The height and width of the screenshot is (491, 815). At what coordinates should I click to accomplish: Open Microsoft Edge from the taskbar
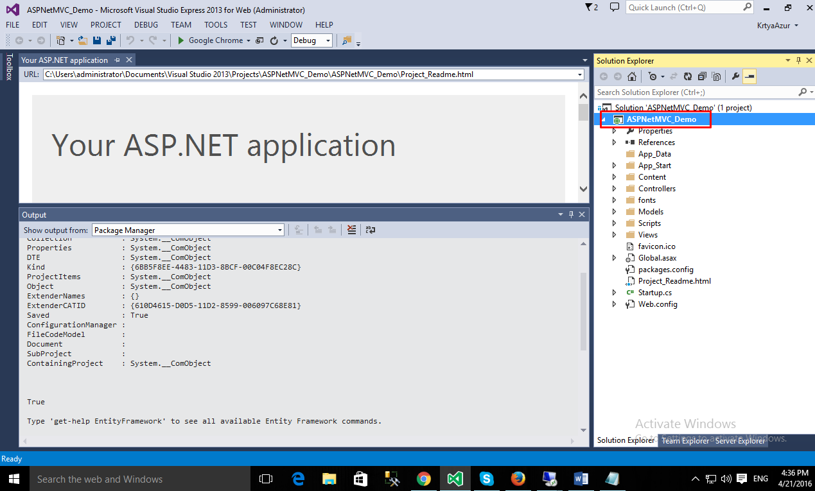pyautogui.click(x=297, y=479)
